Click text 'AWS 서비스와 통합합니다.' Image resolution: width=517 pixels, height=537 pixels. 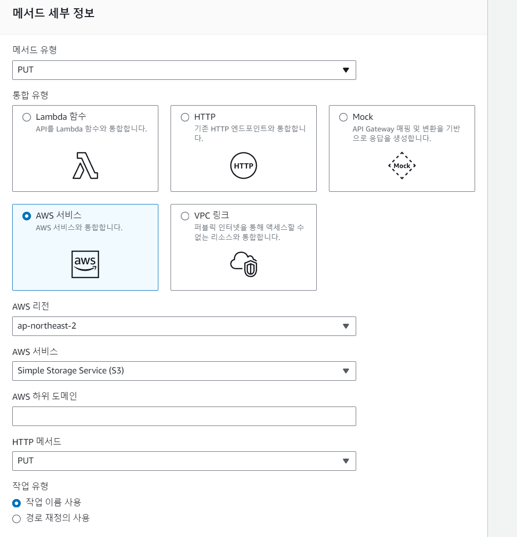click(x=79, y=228)
